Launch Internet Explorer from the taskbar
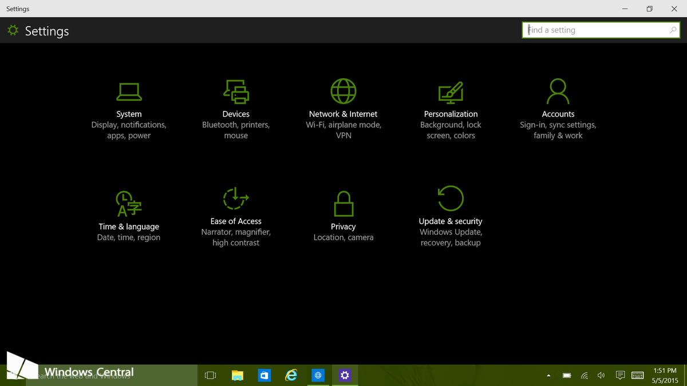The height and width of the screenshot is (386, 687). (x=291, y=375)
